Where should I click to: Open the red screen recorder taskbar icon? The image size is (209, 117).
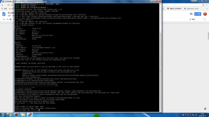[x=16, y=115]
